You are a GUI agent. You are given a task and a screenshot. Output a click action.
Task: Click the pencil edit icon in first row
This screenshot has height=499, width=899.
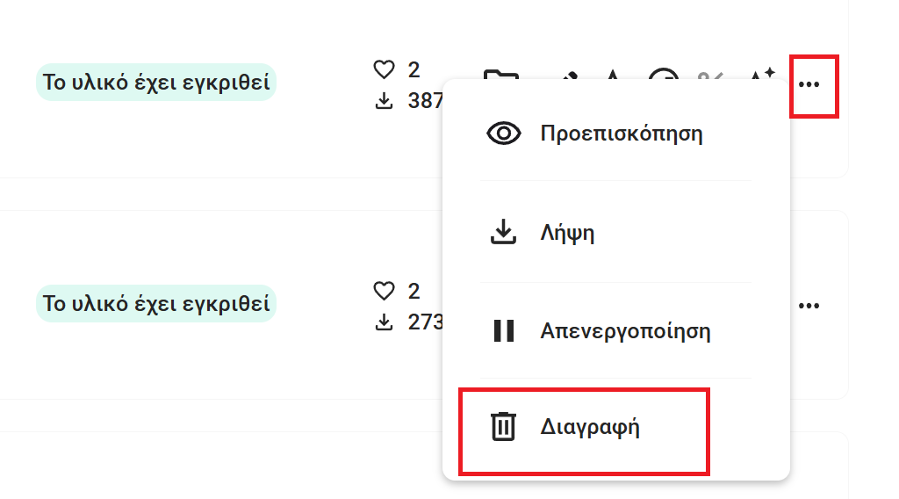pos(569,76)
